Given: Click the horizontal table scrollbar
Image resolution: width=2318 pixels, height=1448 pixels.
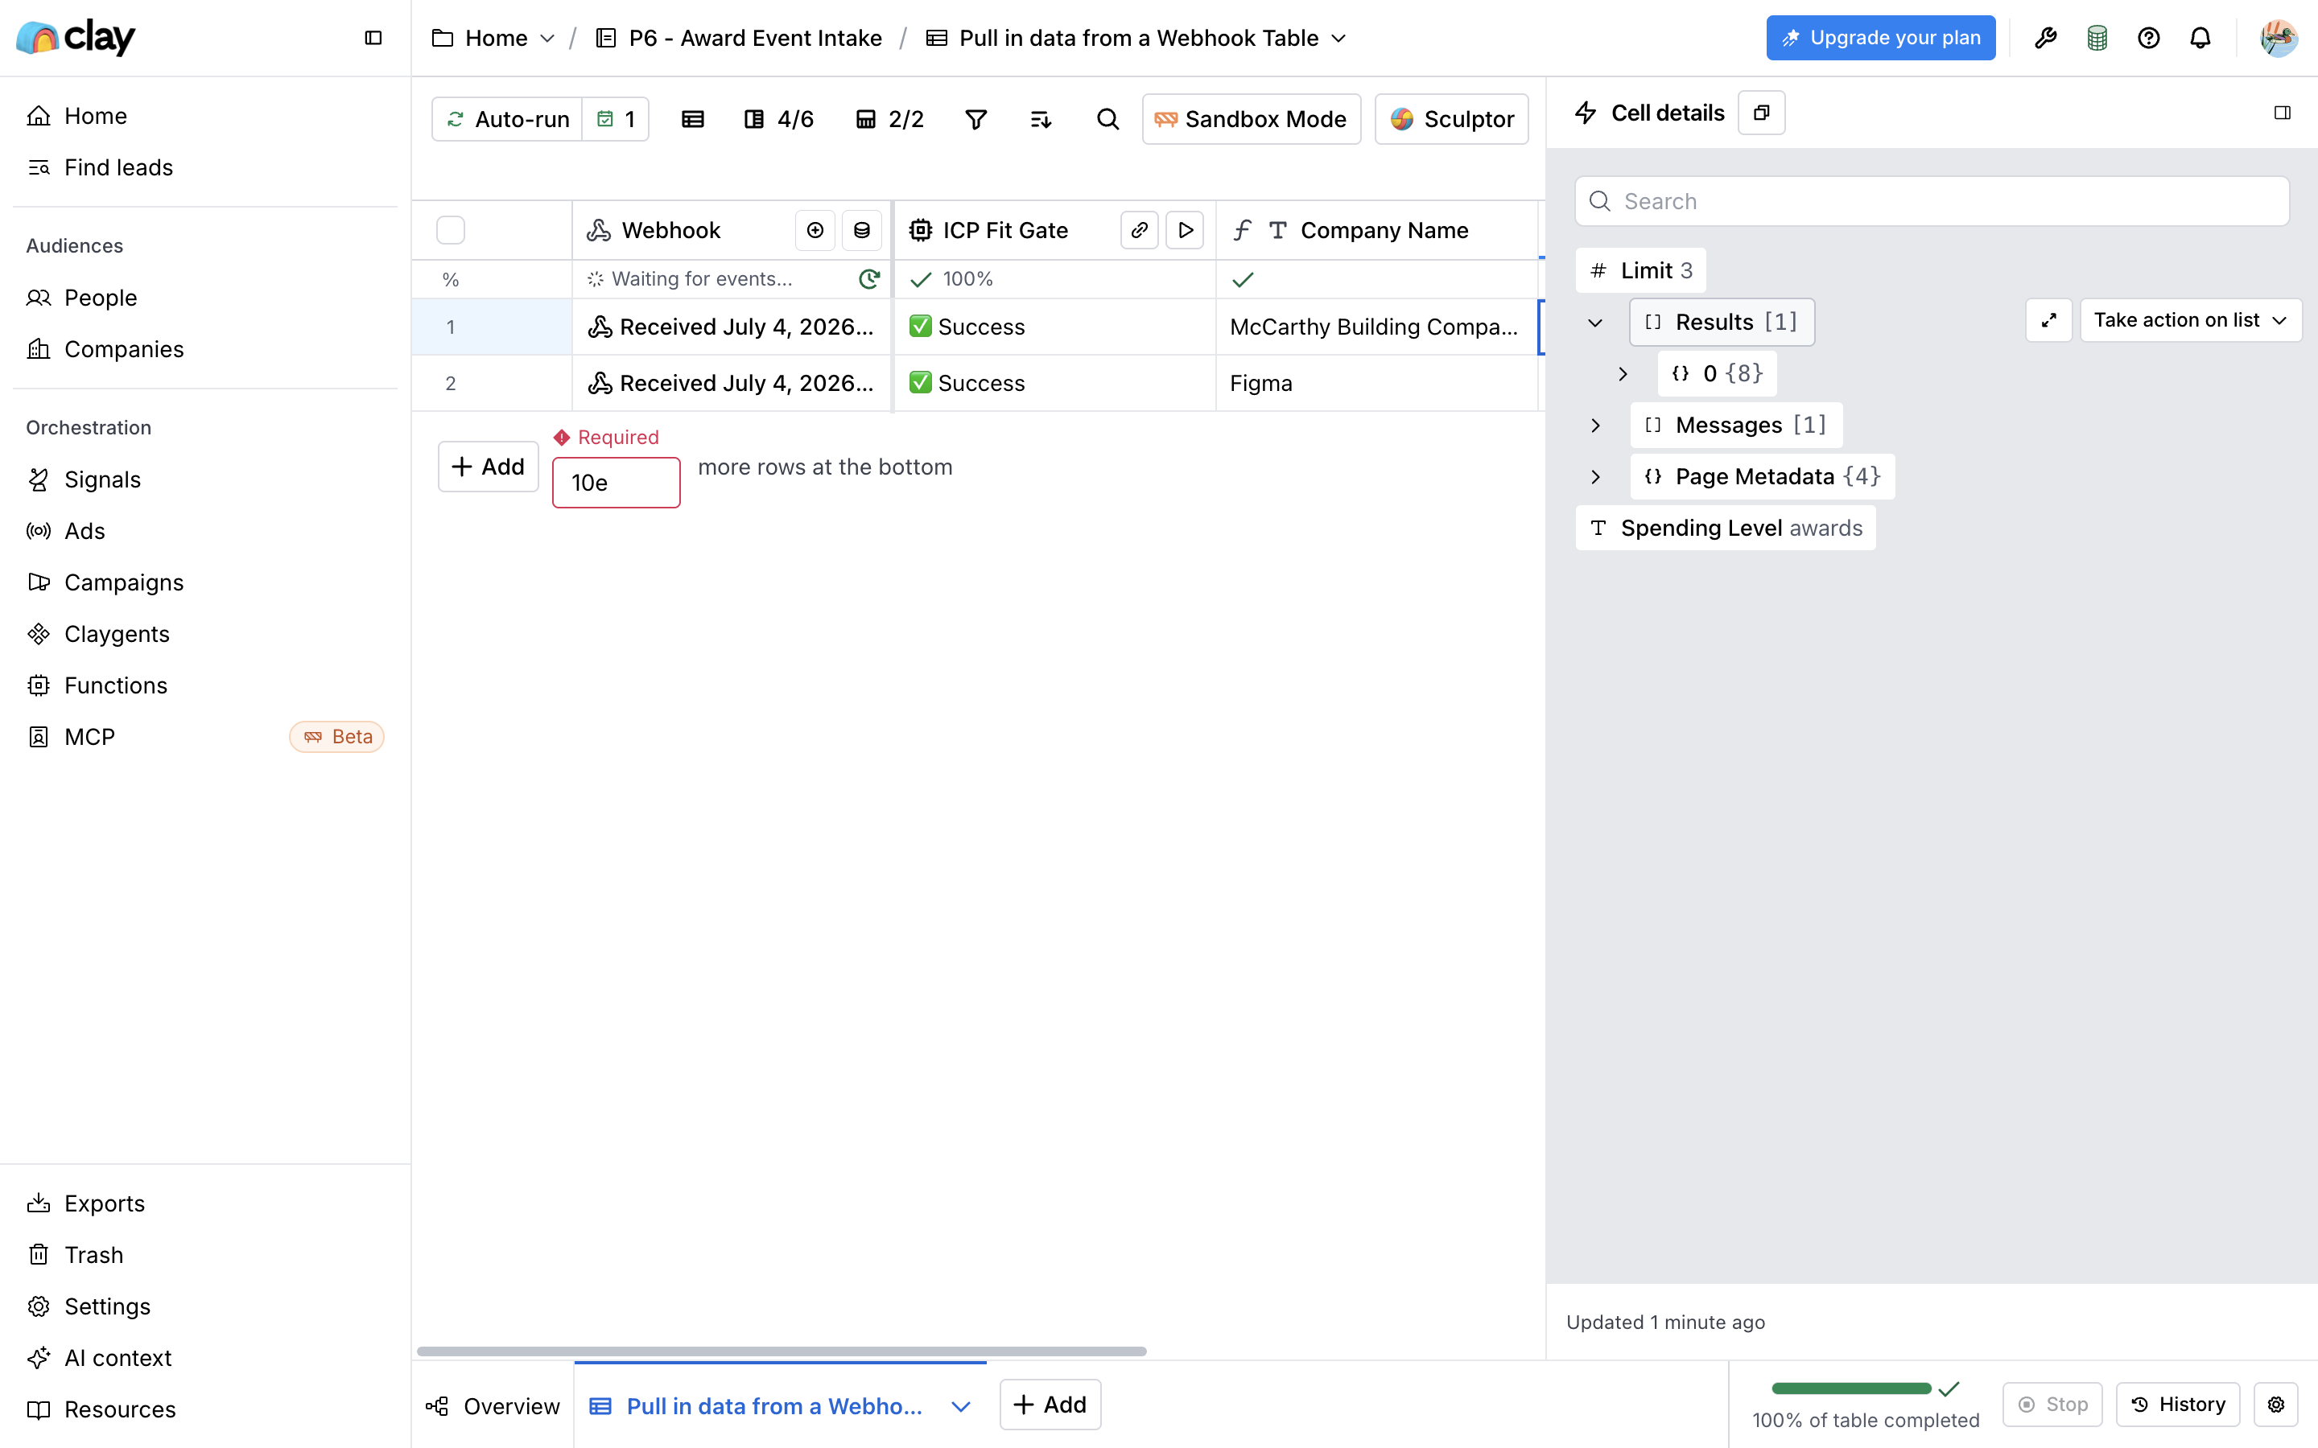Looking at the screenshot, I should coord(782,1351).
